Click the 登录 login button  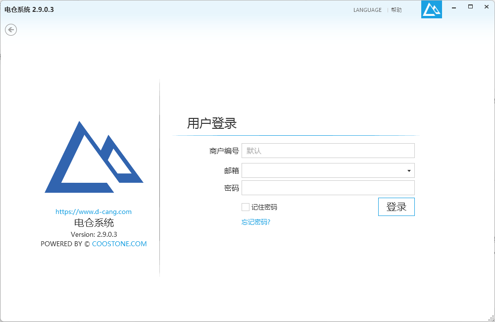point(396,207)
